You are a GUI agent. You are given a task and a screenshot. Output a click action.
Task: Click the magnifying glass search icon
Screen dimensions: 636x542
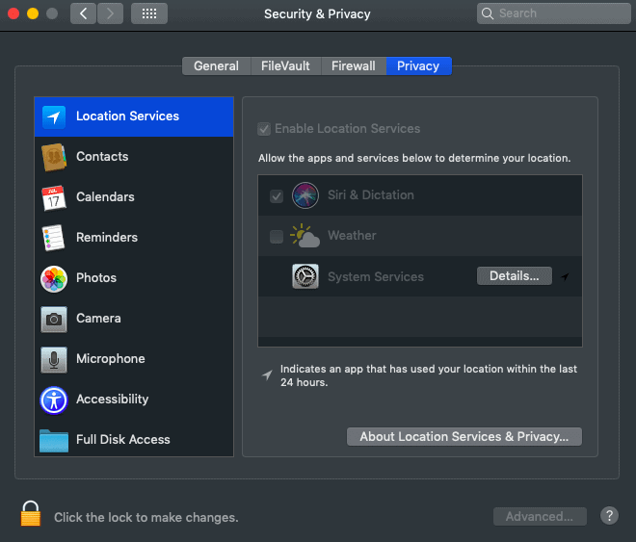(488, 13)
